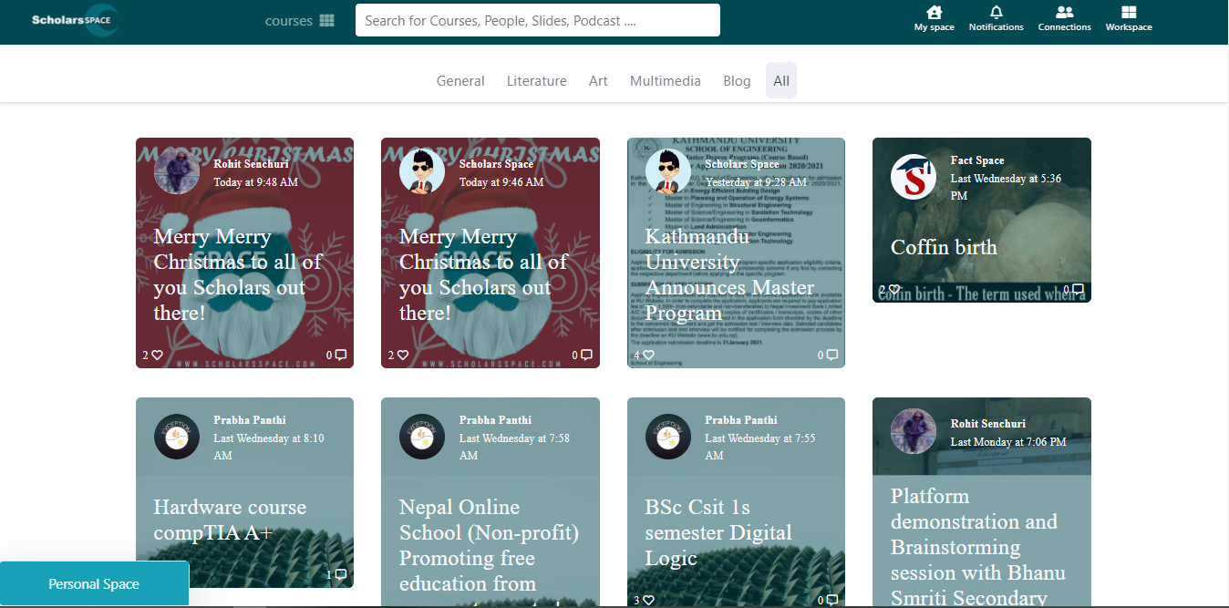Select the All tab

pos(781,80)
